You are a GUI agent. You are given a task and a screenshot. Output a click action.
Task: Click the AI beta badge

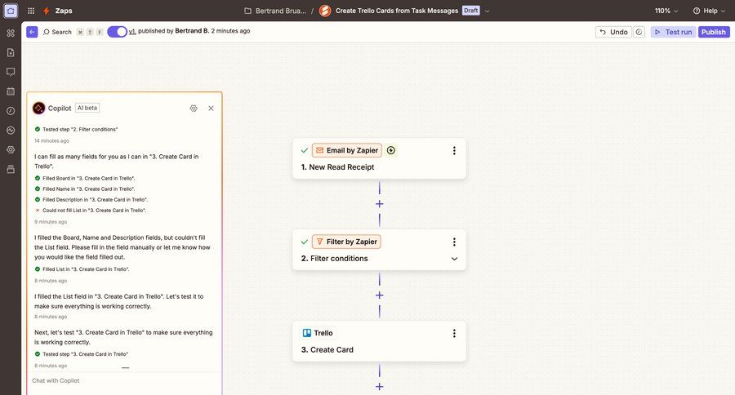[87, 108]
